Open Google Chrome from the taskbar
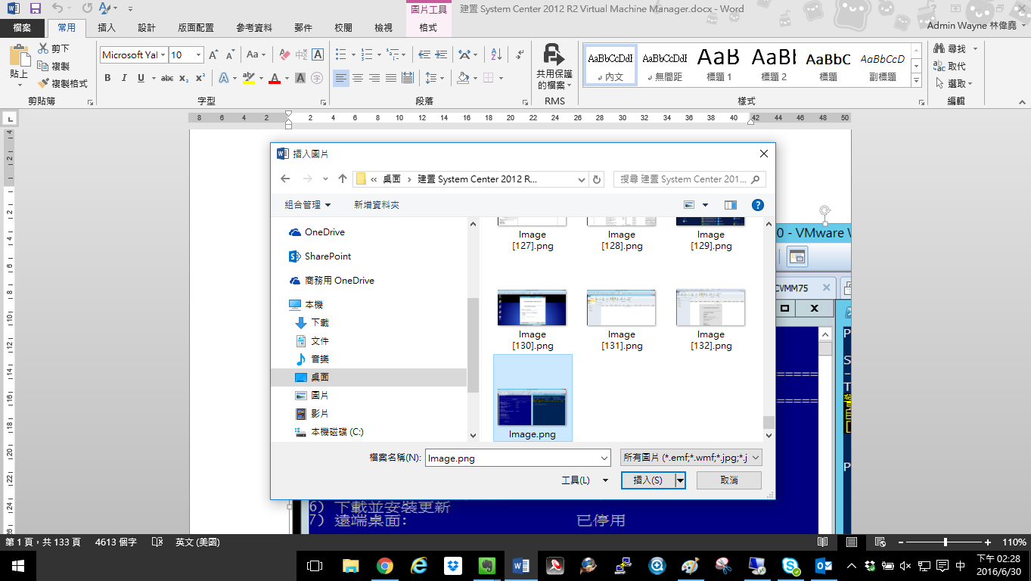 [x=384, y=566]
